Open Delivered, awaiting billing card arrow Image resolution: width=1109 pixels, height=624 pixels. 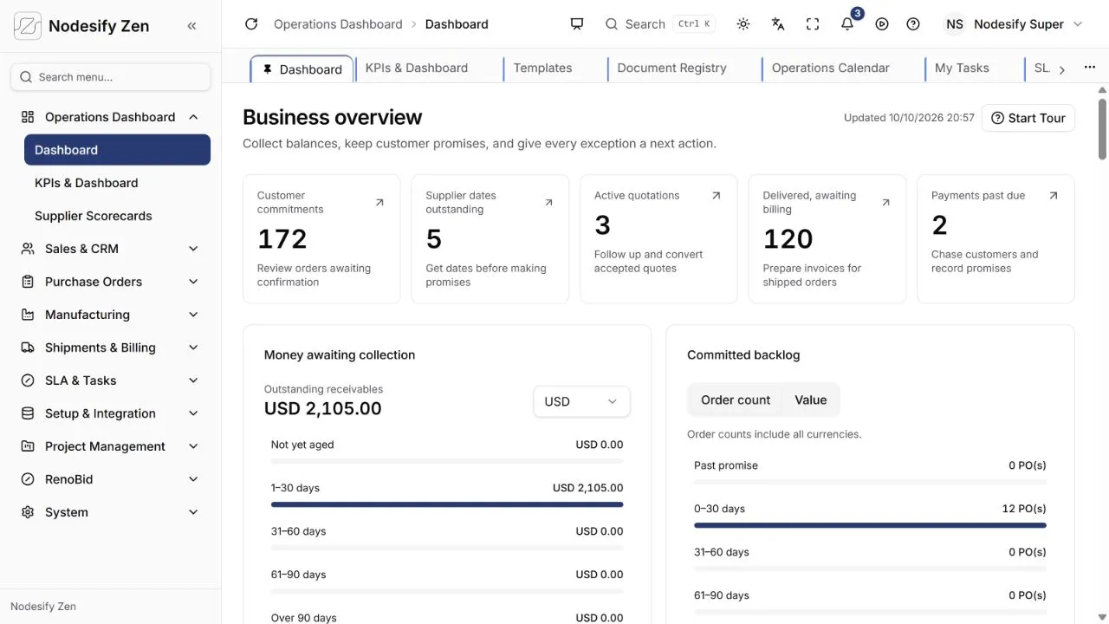885,202
